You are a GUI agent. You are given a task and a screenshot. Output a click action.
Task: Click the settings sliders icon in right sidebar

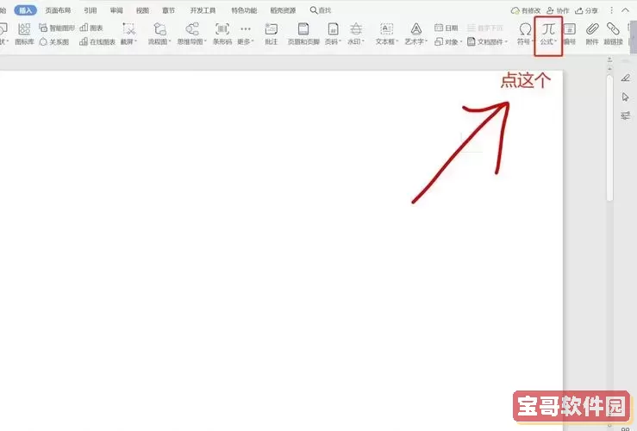626,116
